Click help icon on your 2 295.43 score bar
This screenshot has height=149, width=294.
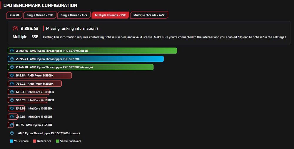click(x=12, y=59)
